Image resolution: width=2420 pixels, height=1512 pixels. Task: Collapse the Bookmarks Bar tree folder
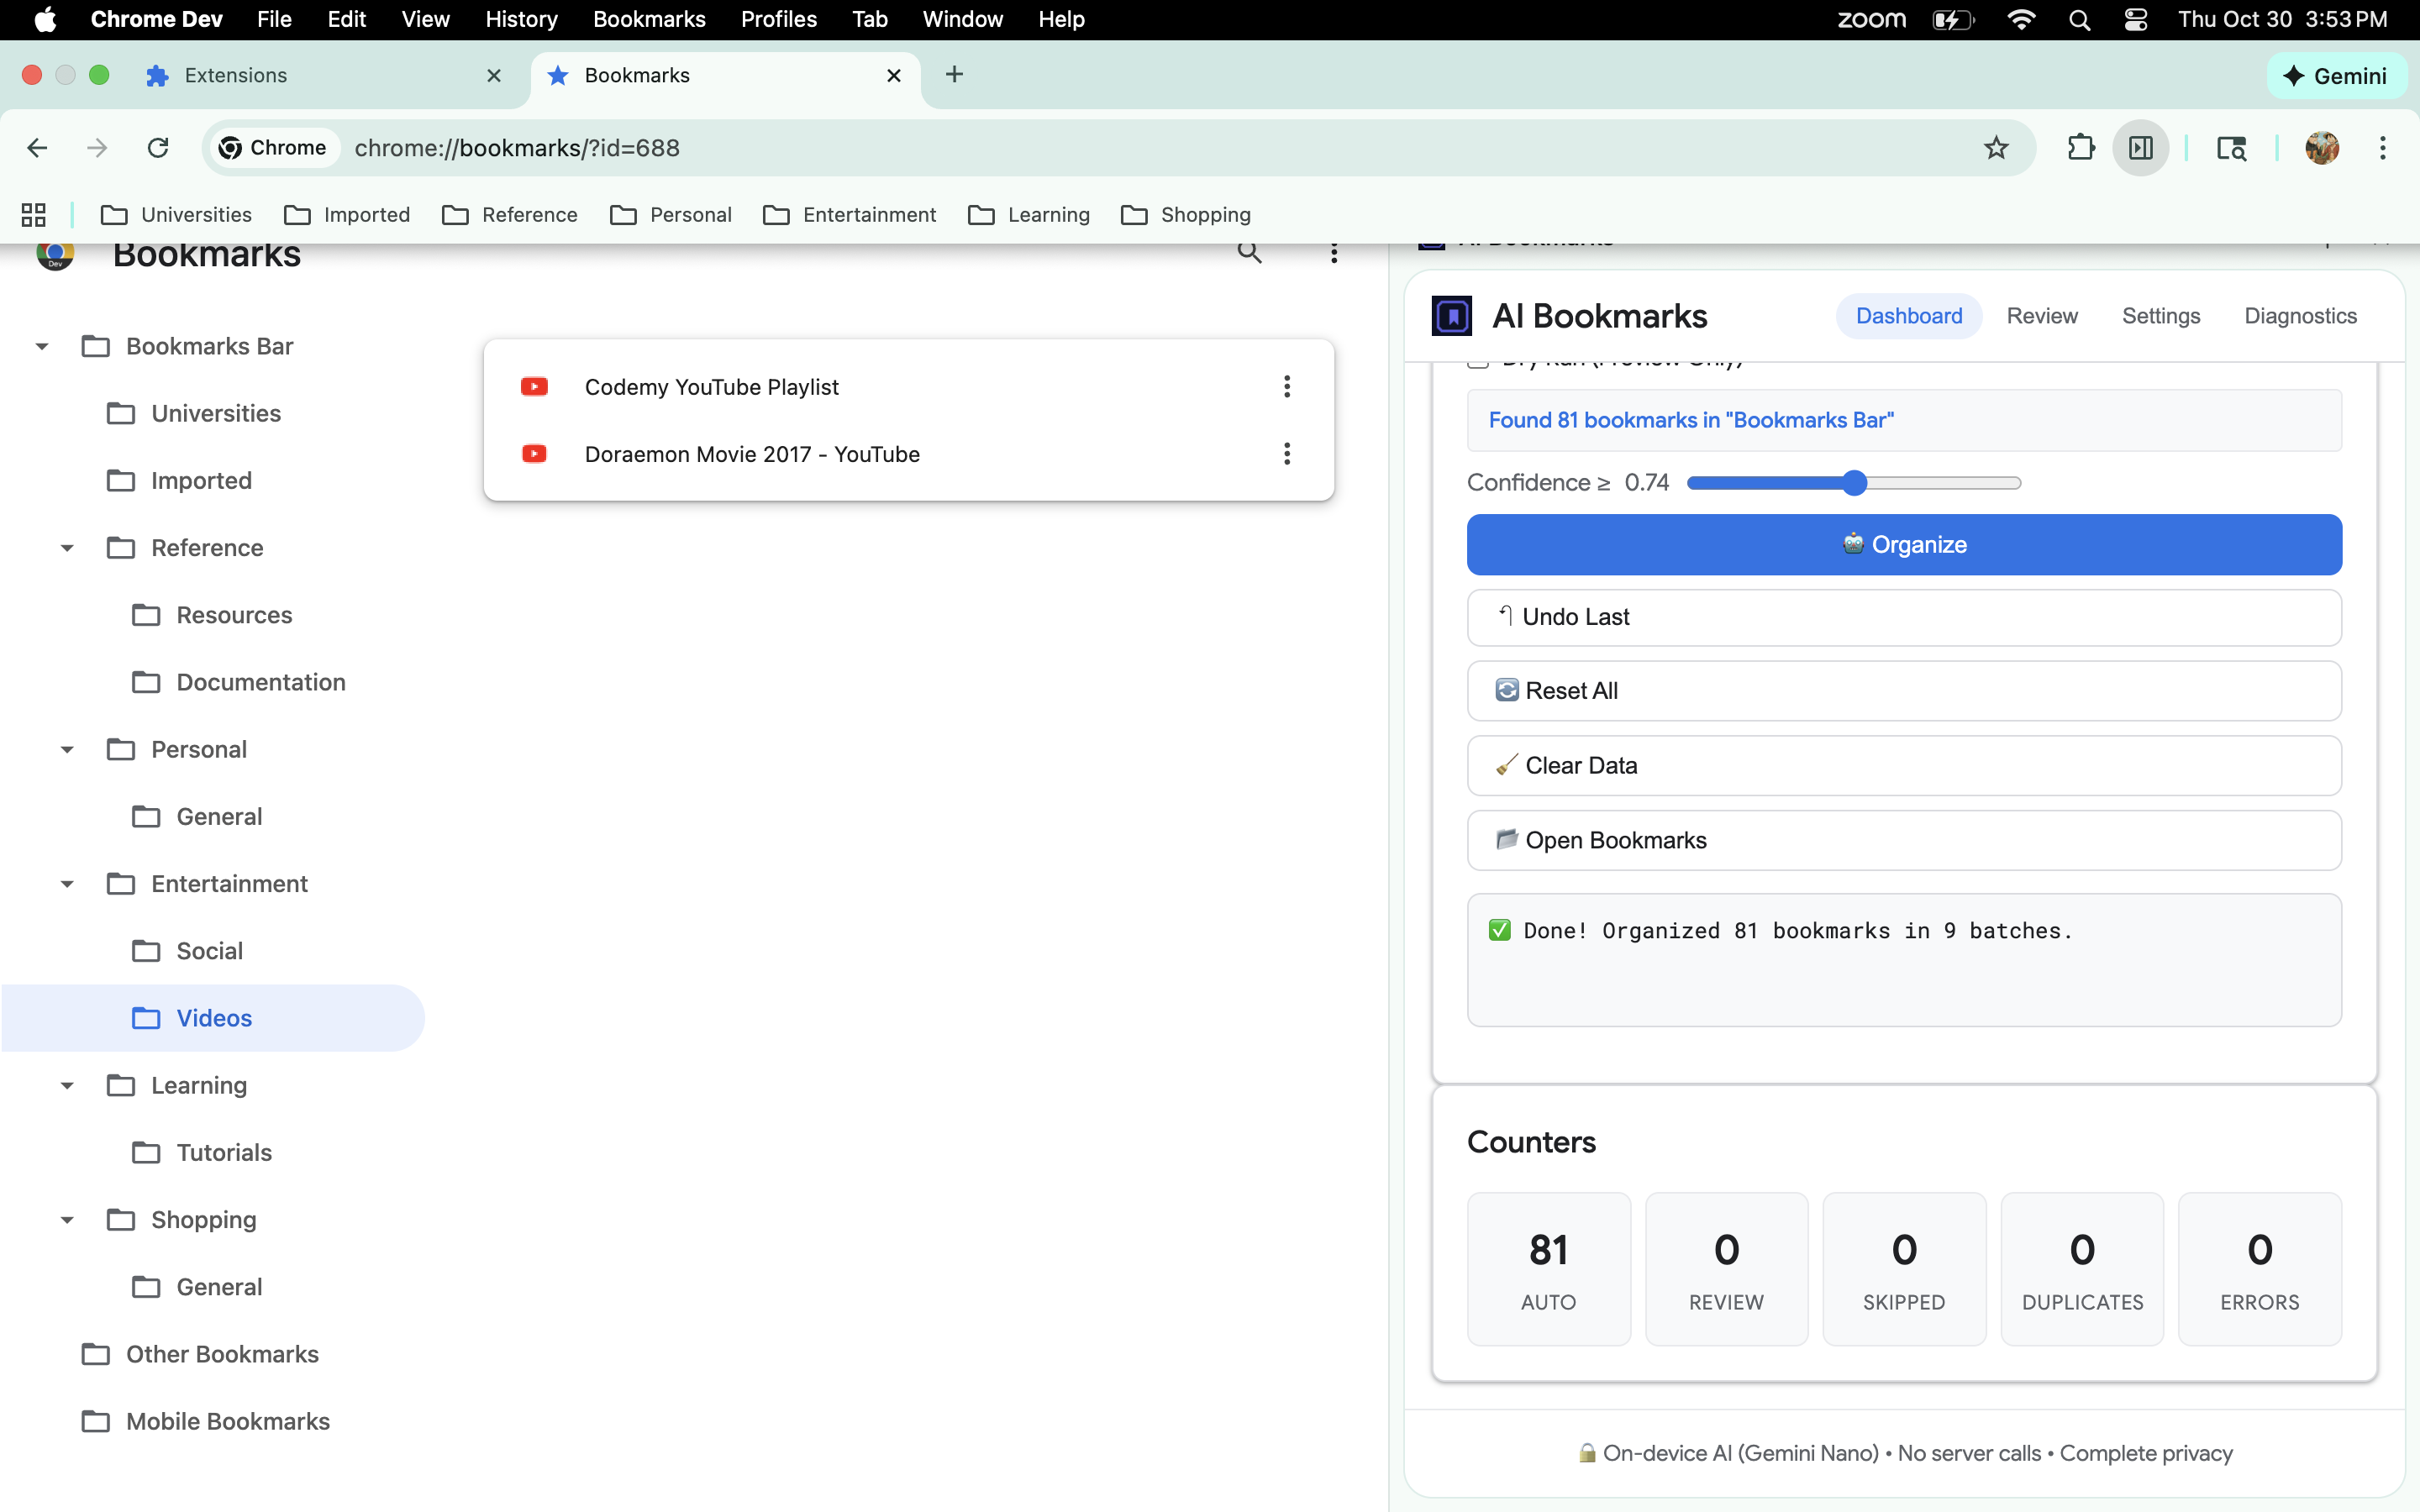pos(42,347)
